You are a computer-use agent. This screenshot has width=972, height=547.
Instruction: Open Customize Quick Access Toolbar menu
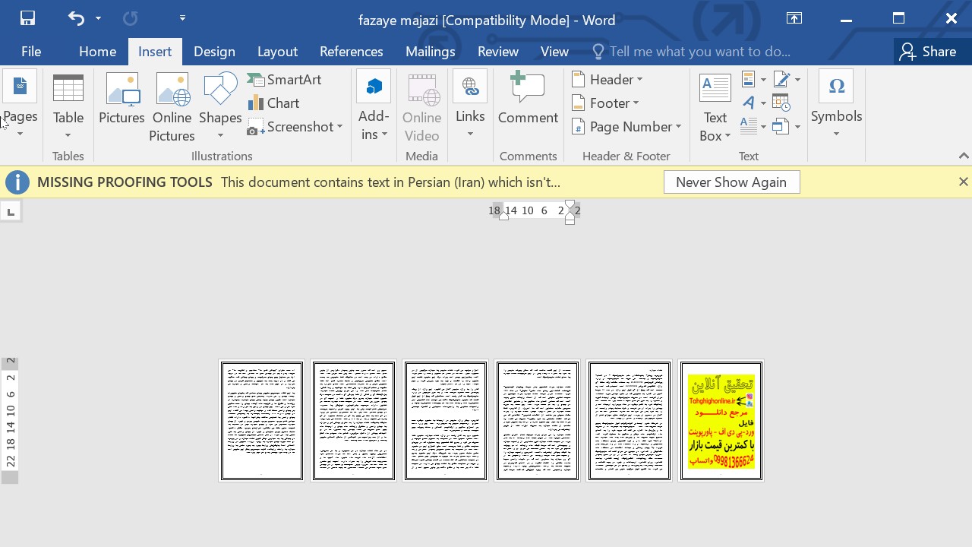(x=182, y=17)
